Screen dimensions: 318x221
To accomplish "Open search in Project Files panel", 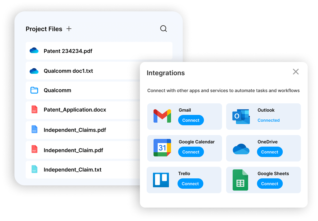I will 164,28.
